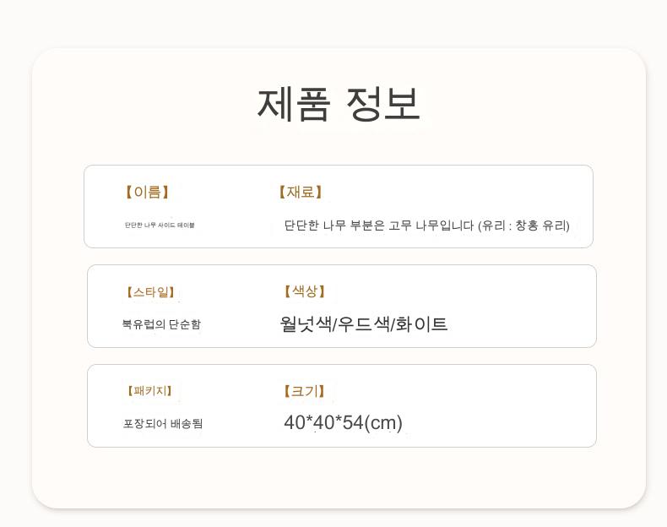
Task: Select the 【패키지】 label
Action: coord(149,391)
